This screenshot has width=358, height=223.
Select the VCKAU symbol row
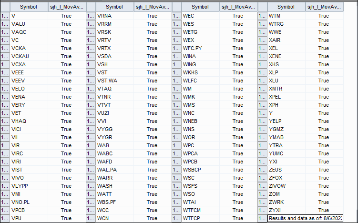29,56
